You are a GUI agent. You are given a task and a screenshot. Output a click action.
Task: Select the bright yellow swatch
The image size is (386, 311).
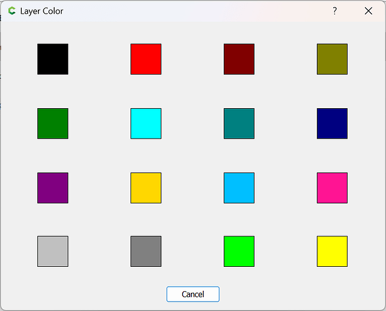coord(332,251)
